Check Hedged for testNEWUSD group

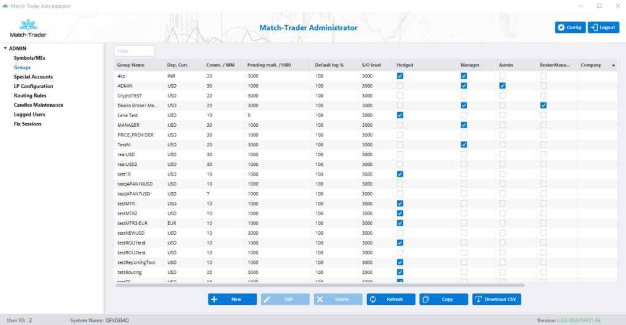(x=400, y=233)
